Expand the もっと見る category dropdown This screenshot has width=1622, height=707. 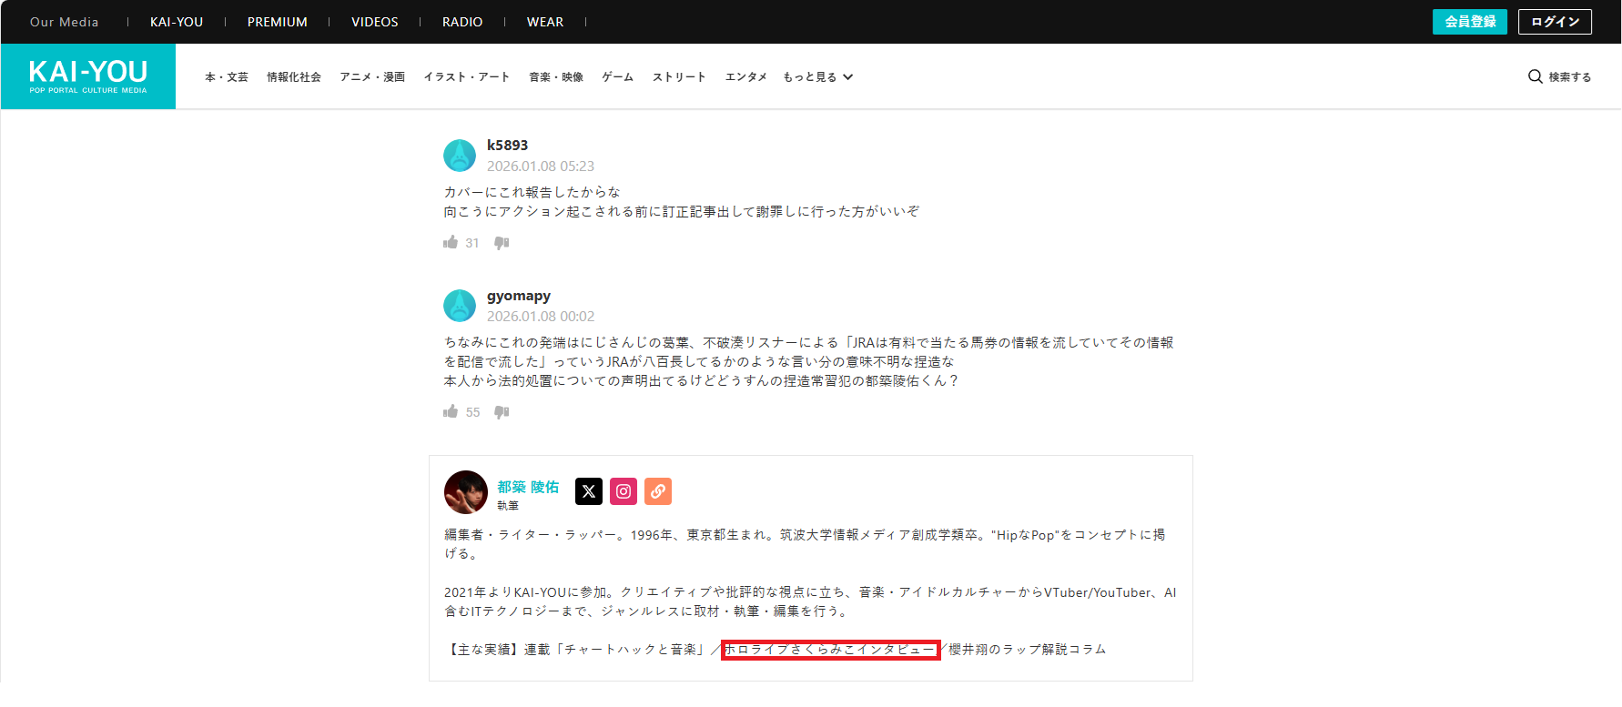click(817, 77)
